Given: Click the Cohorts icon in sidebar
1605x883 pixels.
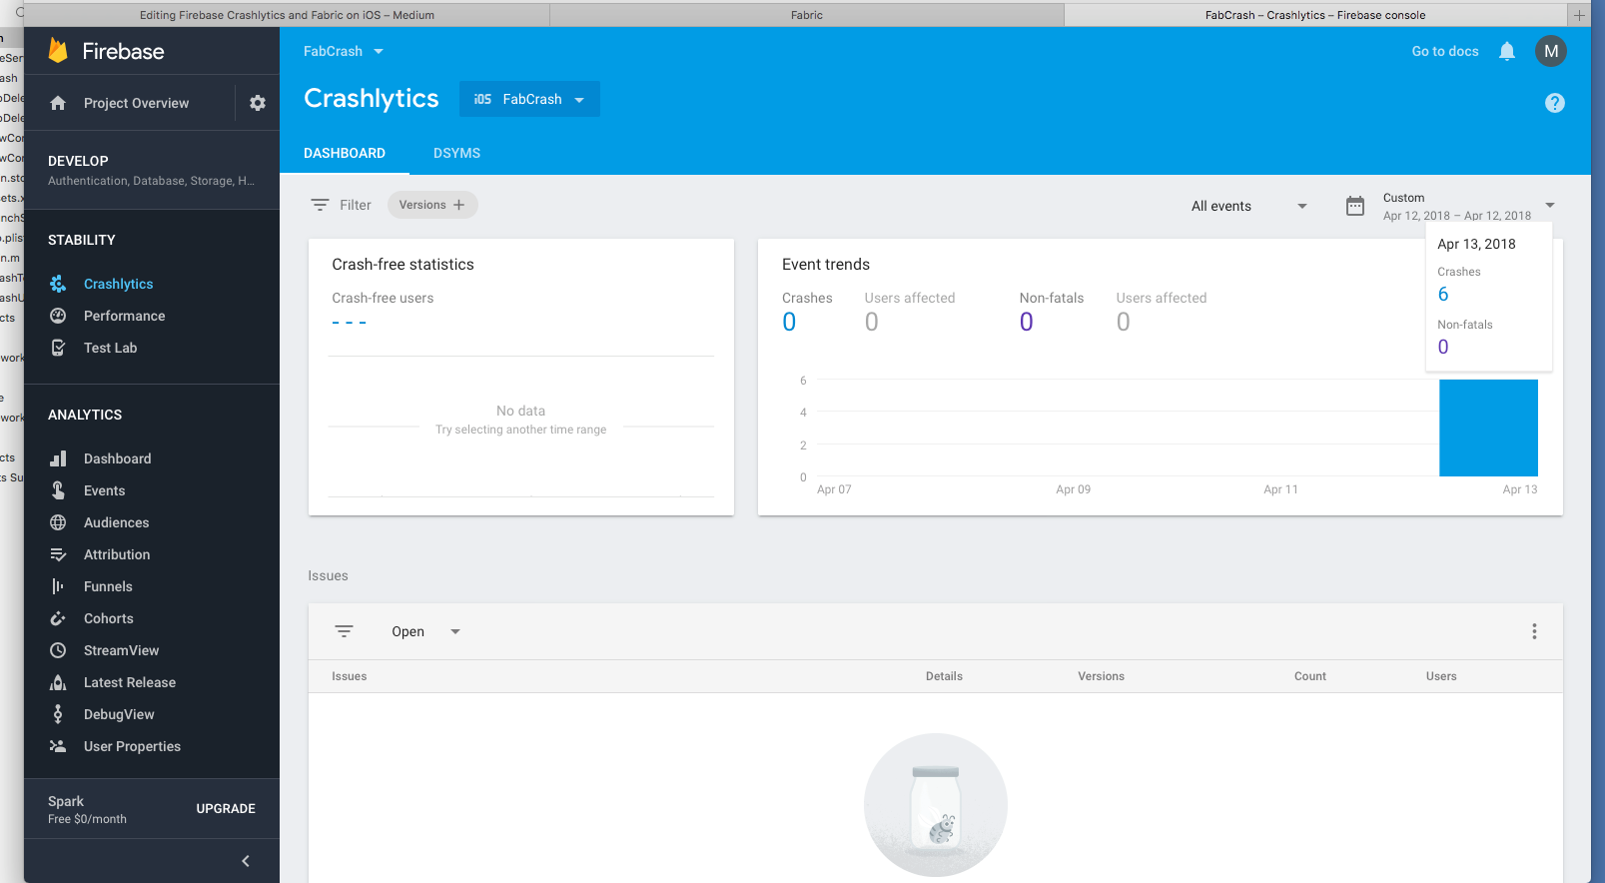Looking at the screenshot, I should coord(58,618).
